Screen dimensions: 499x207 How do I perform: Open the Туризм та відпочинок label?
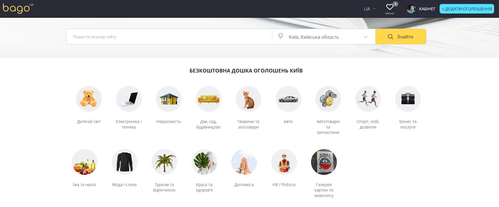click(164, 187)
